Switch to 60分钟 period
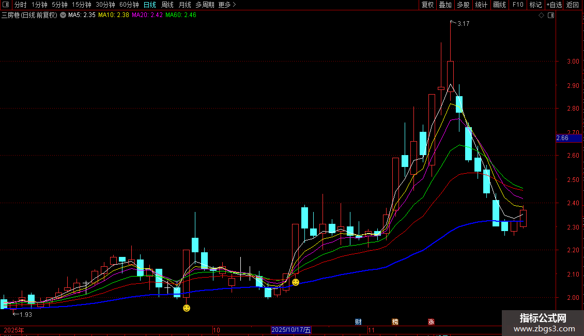The height and width of the screenshot is (336, 584). tap(129, 5)
